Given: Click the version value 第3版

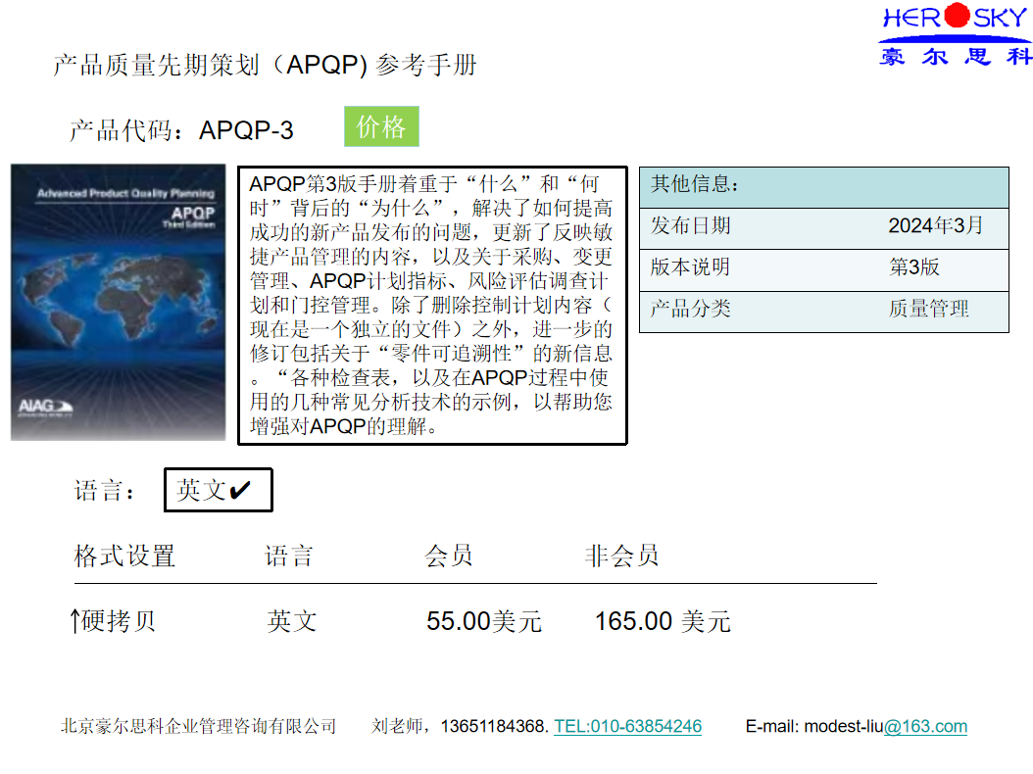Looking at the screenshot, I should coord(913,266).
